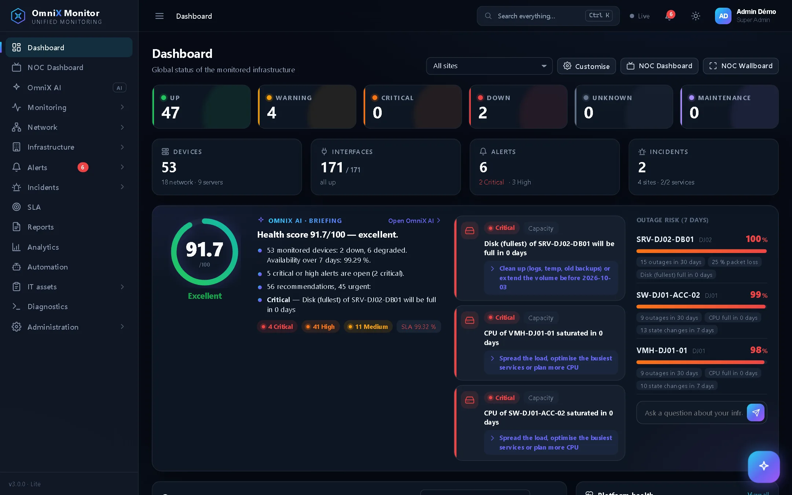The image size is (792, 495).
Task: Click the OmniX Monitor hexagon logo
Action: click(x=18, y=16)
